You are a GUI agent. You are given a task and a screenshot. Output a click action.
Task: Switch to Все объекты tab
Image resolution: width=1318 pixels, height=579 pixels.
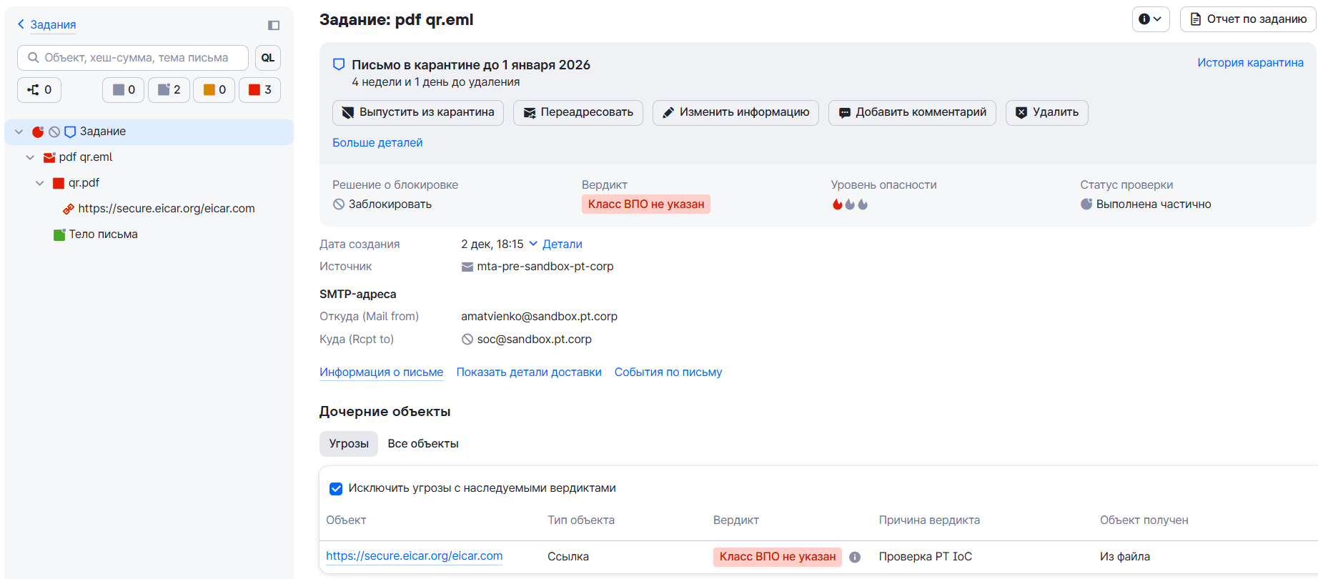(x=422, y=444)
